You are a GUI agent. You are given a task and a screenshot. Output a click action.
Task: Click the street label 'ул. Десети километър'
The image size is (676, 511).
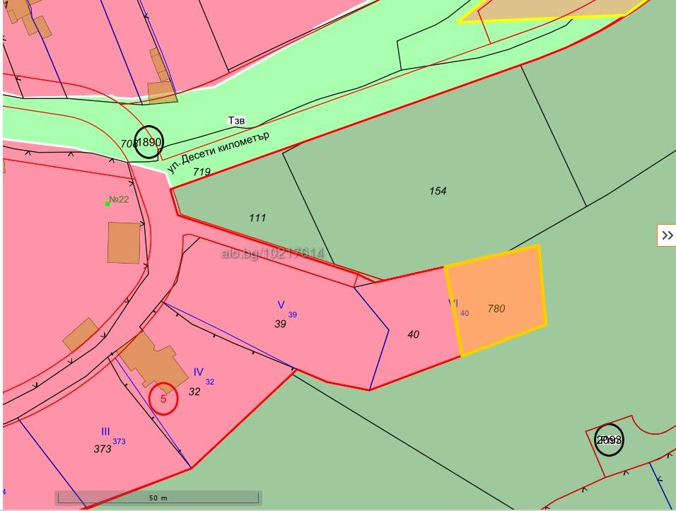click(218, 152)
